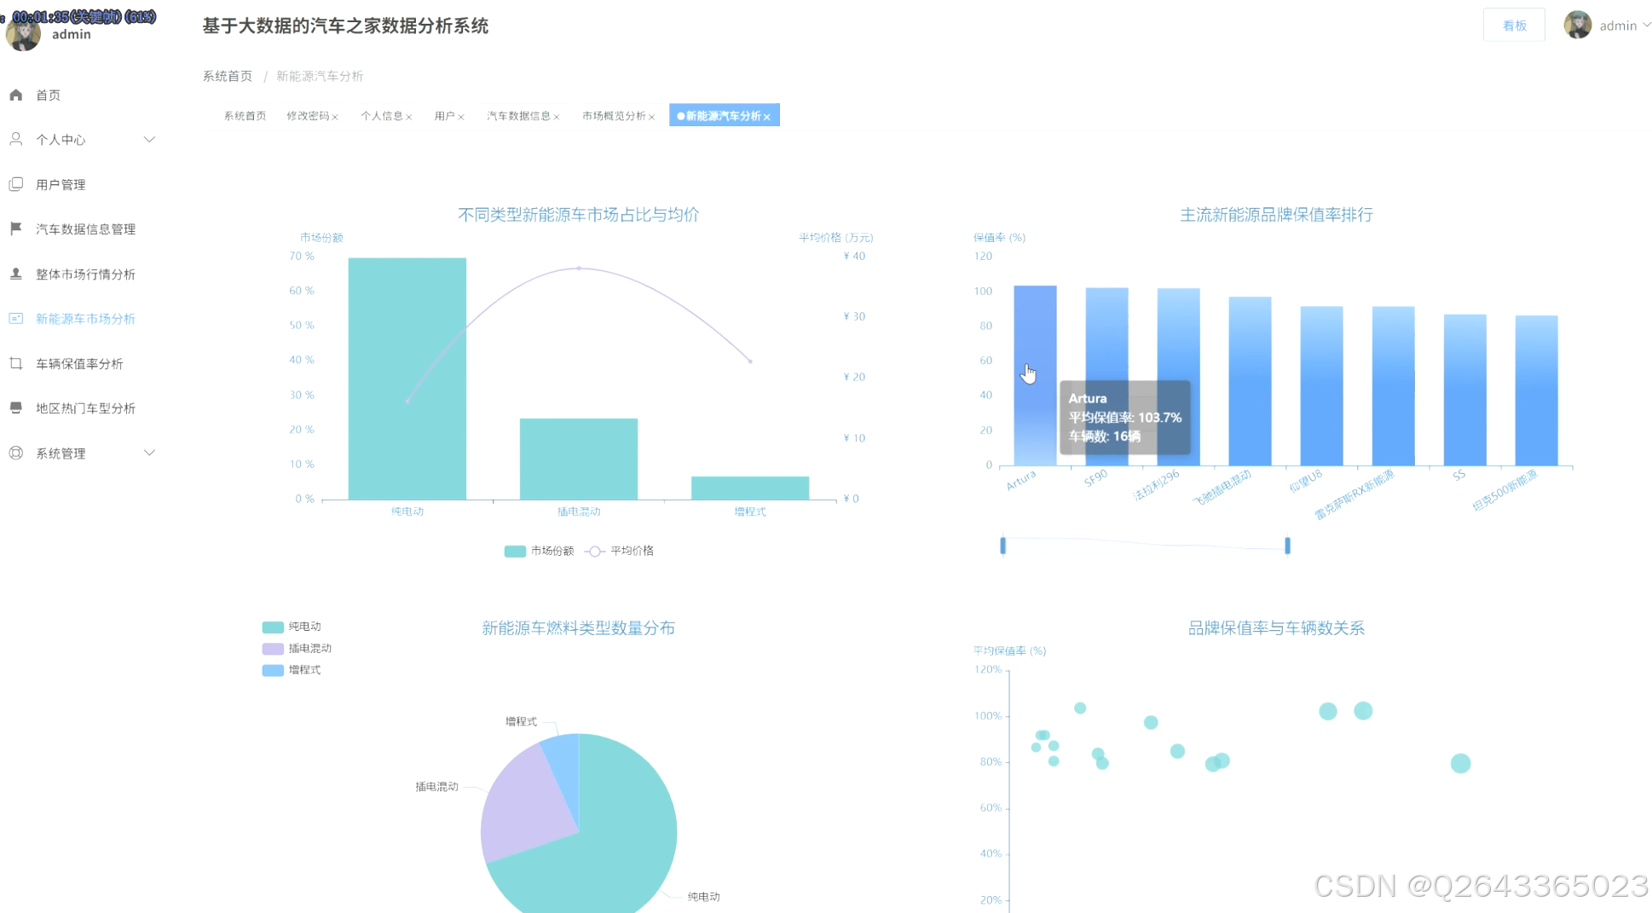Select 新能源车市场分析 in the sidebar
The height and width of the screenshot is (913, 1652).
click(x=85, y=318)
